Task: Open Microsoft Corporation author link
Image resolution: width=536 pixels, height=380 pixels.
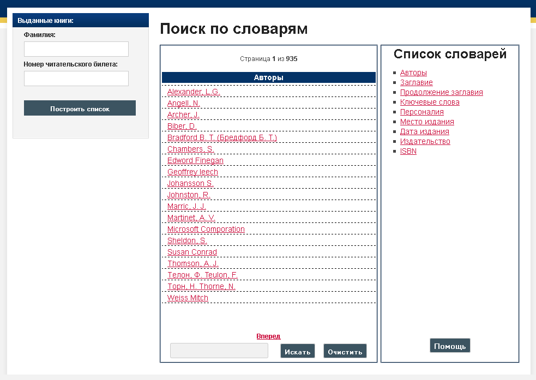Action: pos(206,229)
